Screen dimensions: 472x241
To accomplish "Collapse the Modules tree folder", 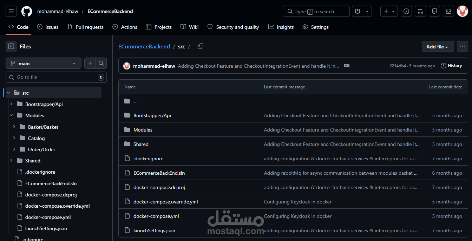I will (11, 115).
